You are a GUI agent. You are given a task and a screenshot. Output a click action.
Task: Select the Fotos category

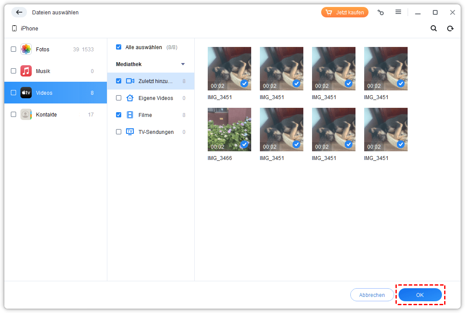[x=56, y=49]
